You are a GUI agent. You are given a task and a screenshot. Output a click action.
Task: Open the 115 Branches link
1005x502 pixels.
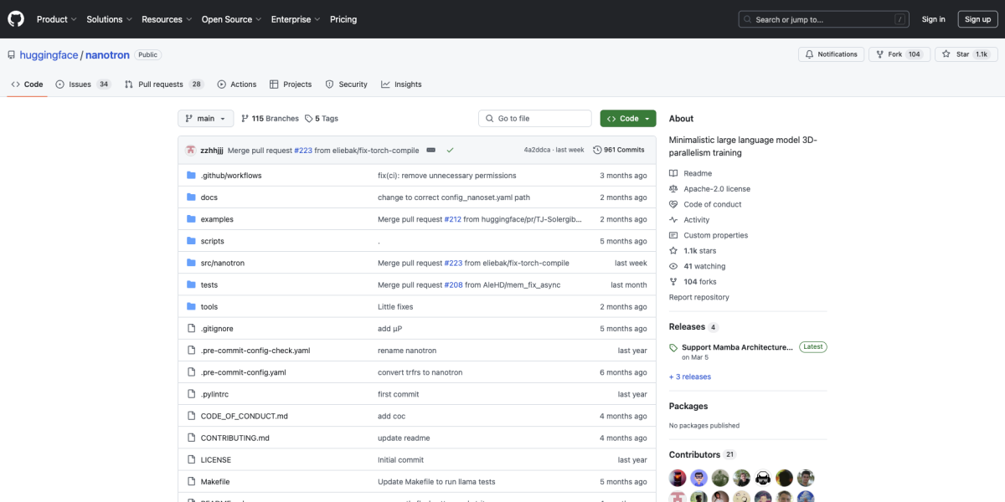[x=270, y=119]
